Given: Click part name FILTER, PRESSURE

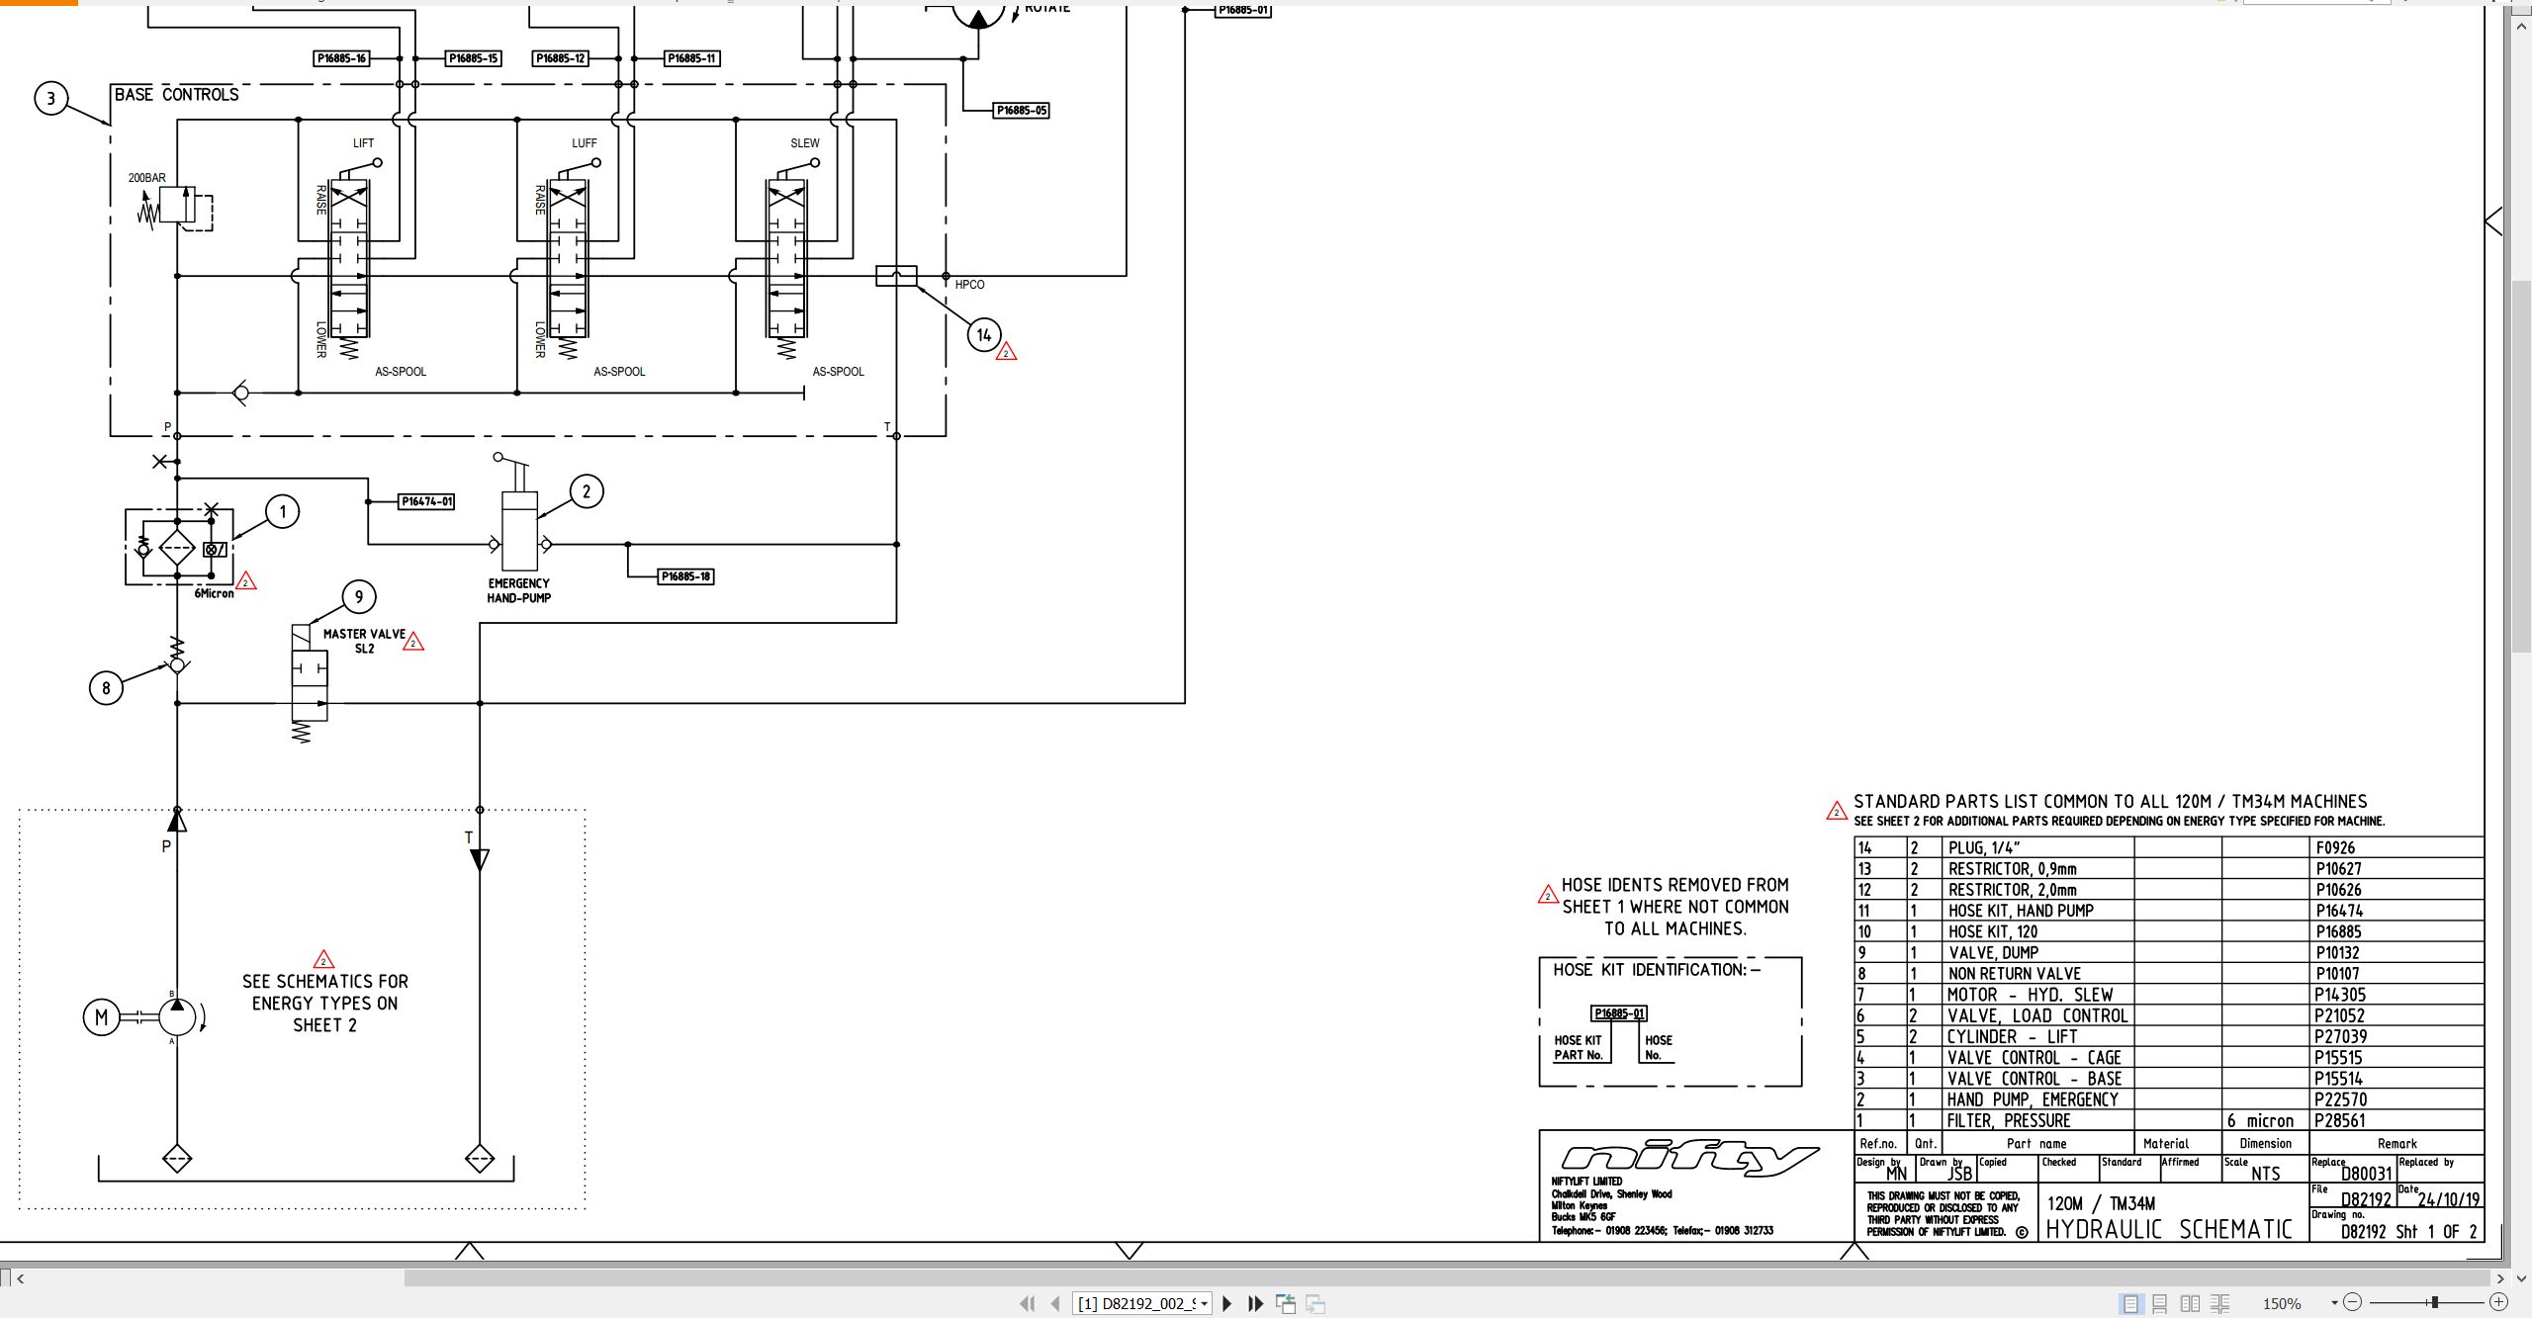Looking at the screenshot, I should pyautogui.click(x=2008, y=1120).
